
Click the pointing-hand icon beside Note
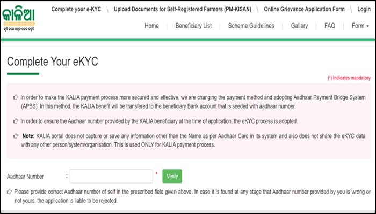click(x=16, y=136)
